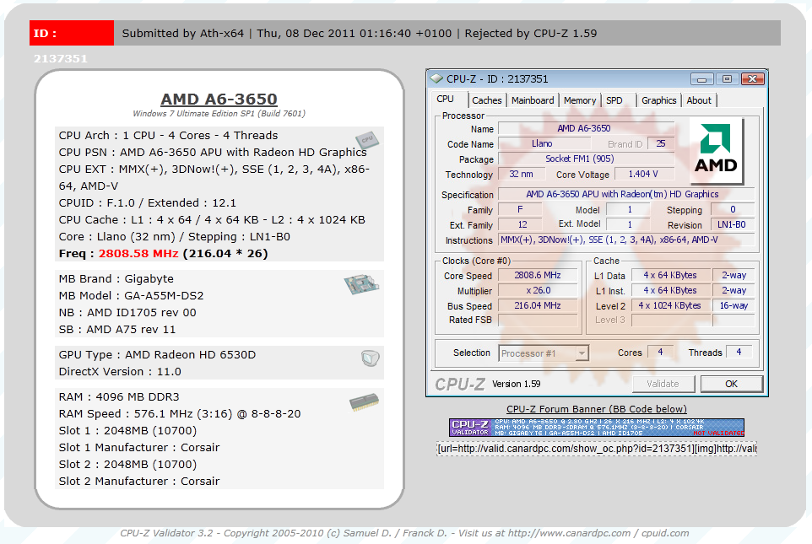
Task: Click the SB : AMD A75 rev 11 line
Action: (117, 329)
